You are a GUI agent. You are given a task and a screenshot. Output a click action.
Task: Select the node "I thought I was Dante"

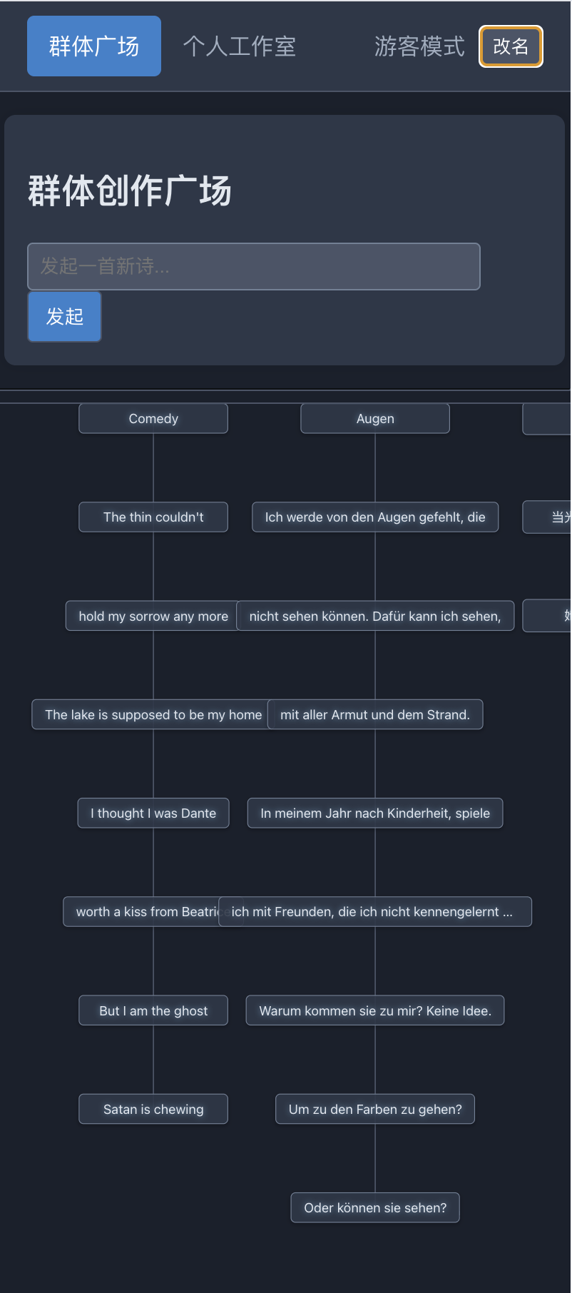click(153, 813)
